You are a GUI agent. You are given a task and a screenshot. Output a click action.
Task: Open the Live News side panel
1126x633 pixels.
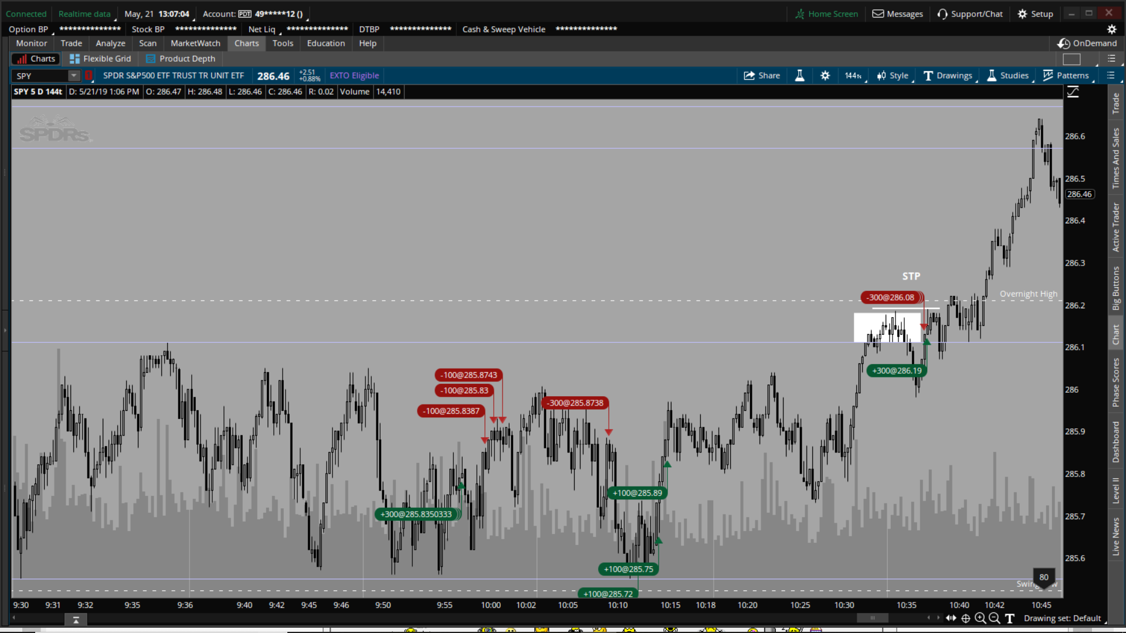[x=1116, y=536]
